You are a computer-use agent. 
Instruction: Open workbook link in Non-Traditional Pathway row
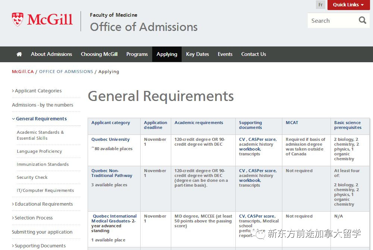(250, 180)
